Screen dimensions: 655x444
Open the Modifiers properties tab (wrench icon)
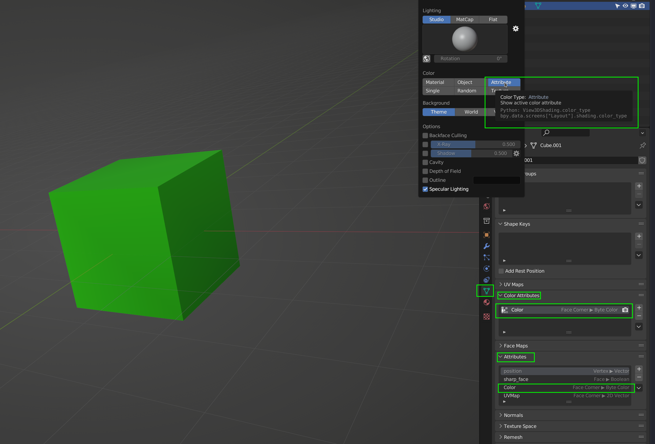pos(487,247)
